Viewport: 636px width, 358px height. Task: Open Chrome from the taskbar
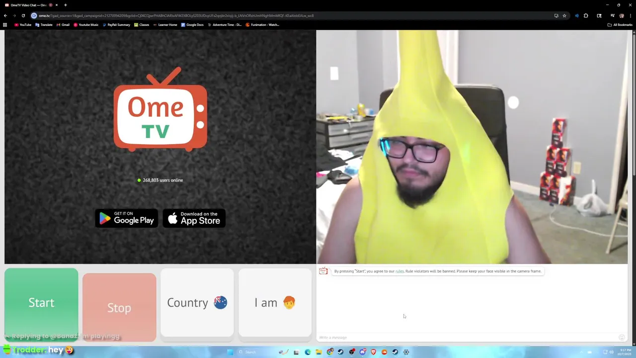coord(329,352)
